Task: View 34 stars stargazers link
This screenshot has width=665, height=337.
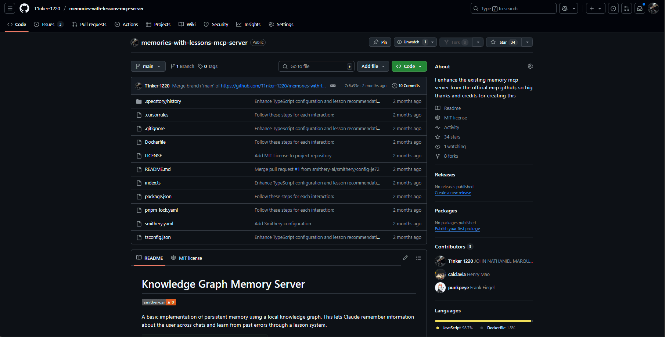Action: tap(452, 137)
